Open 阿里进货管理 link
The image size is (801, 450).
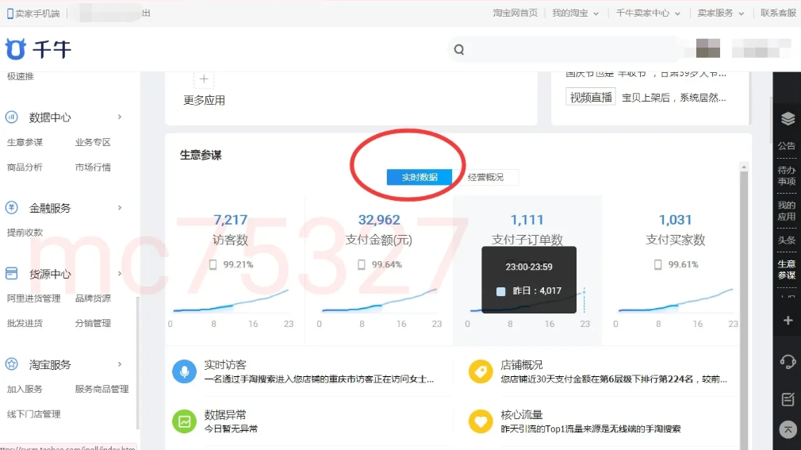(x=34, y=298)
